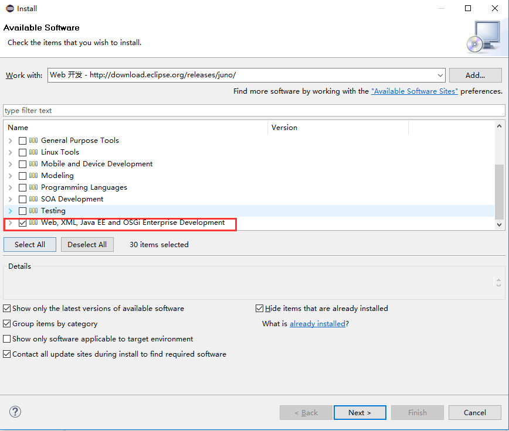The width and height of the screenshot is (509, 431).
Task: Expand the Modeling tree node
Action: pos(11,176)
